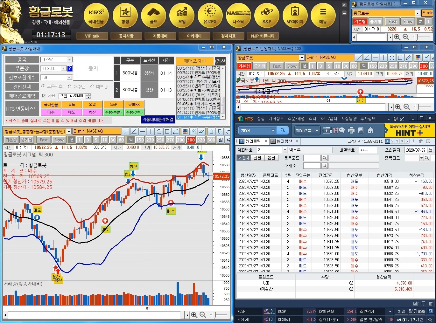
Task: Switch to the 해외청산 tab
Action: click(x=284, y=141)
